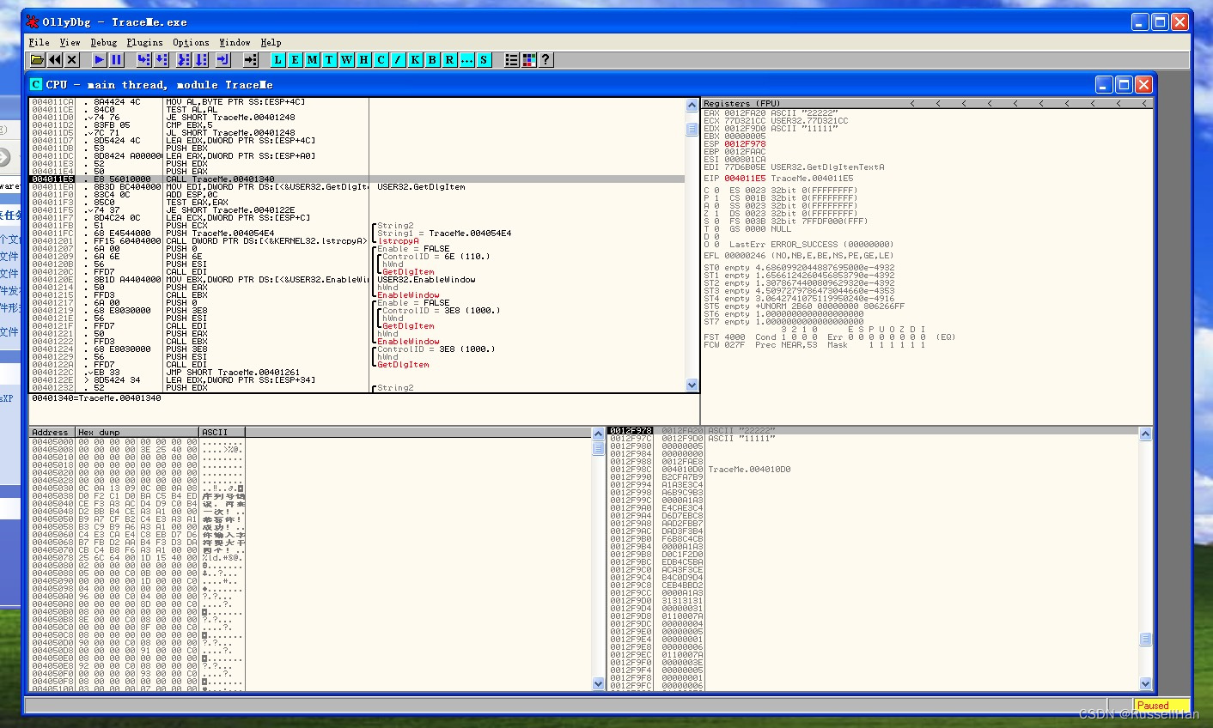Select the EFL 00000246 flags line
1213x728 pixels.
(x=798, y=255)
